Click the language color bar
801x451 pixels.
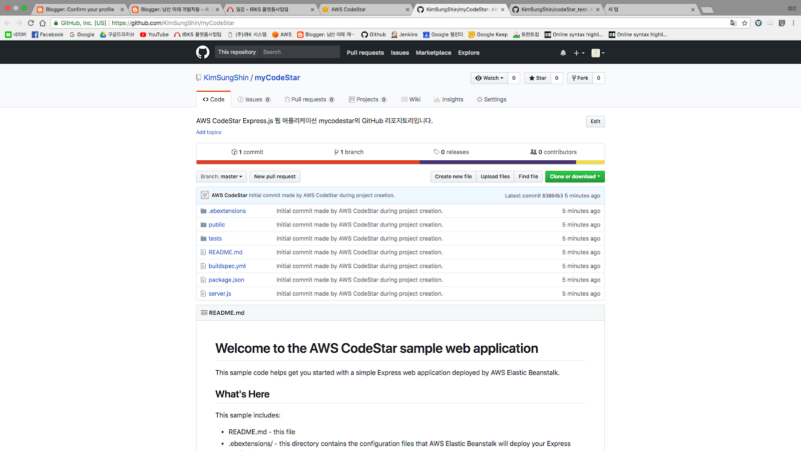tap(400, 162)
